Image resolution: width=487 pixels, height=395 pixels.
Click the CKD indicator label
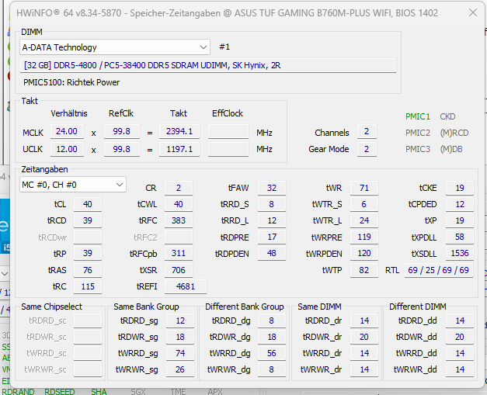click(447, 116)
